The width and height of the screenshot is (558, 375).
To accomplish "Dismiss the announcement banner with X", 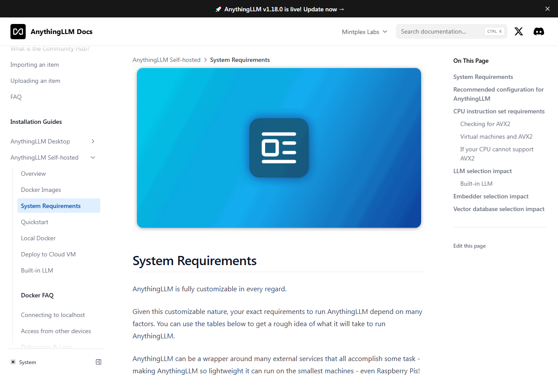I will pyautogui.click(x=548, y=9).
